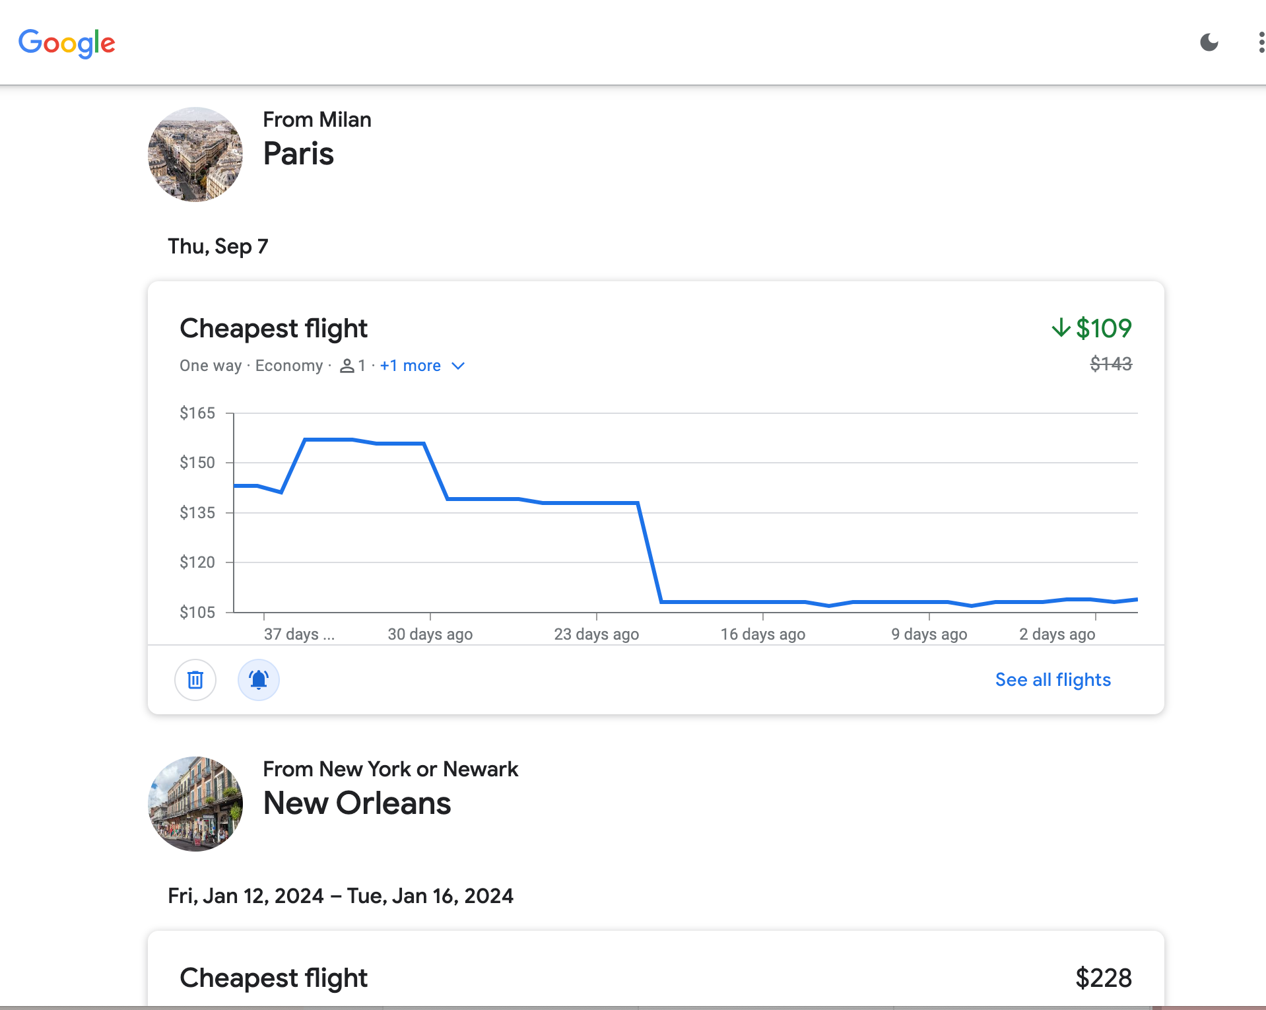This screenshot has height=1010, width=1266.
Task: Toggle dark mode with moon icon
Action: coord(1209,43)
